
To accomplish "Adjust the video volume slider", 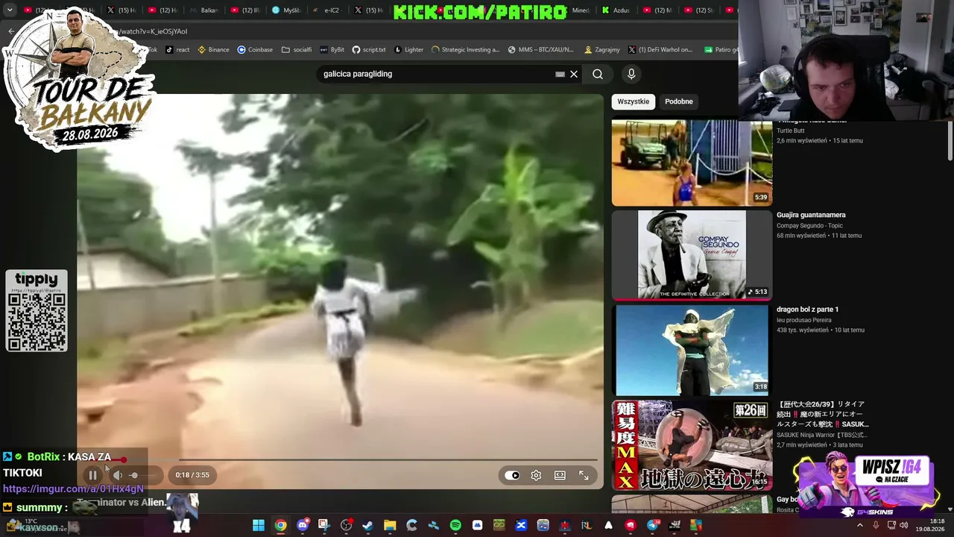I will point(143,475).
